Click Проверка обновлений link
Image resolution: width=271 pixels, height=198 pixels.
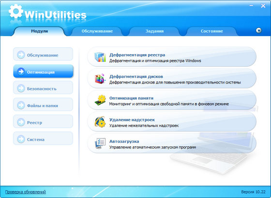25,192
